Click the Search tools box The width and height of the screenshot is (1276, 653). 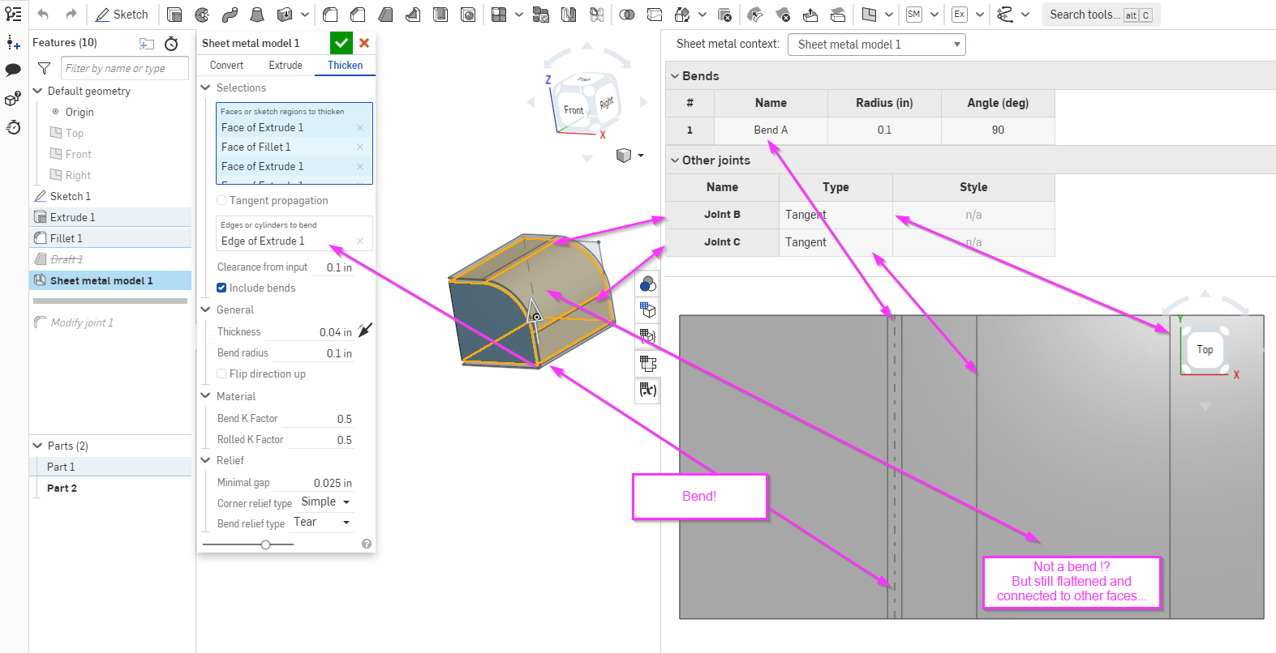click(x=1101, y=15)
